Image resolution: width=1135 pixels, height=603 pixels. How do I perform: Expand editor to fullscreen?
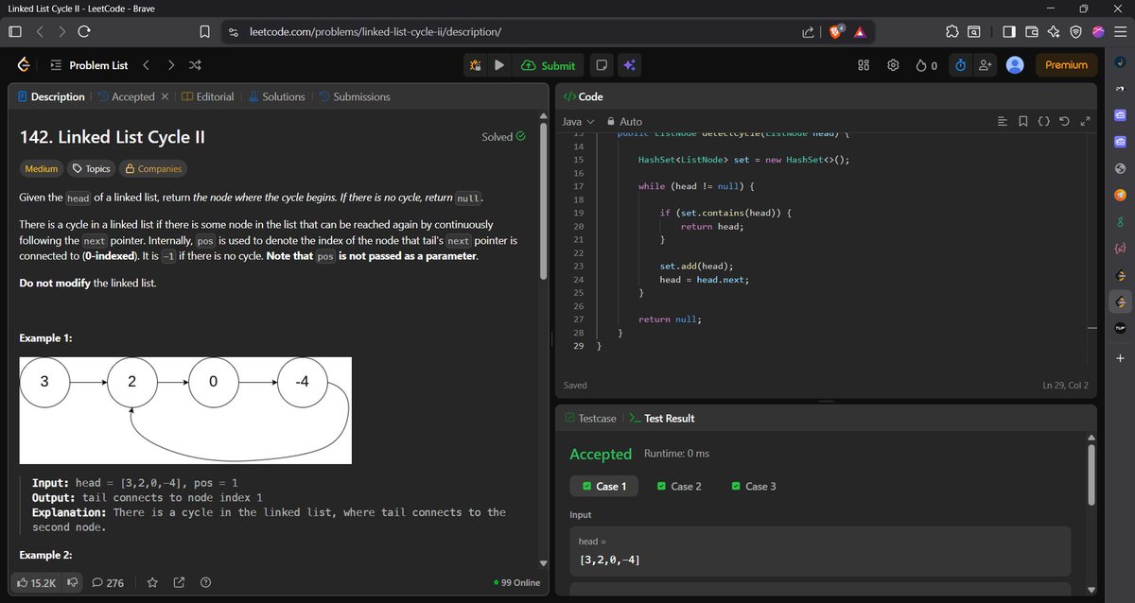pos(1085,121)
